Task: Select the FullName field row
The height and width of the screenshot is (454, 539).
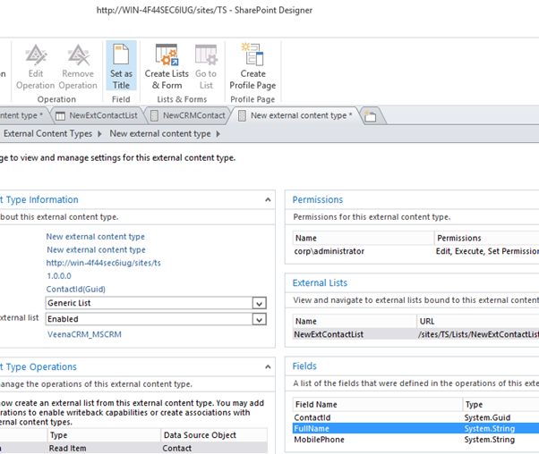Action: [x=376, y=428]
